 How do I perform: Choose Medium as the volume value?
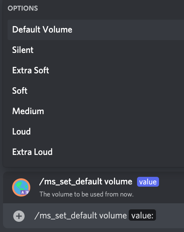[x=96, y=111]
